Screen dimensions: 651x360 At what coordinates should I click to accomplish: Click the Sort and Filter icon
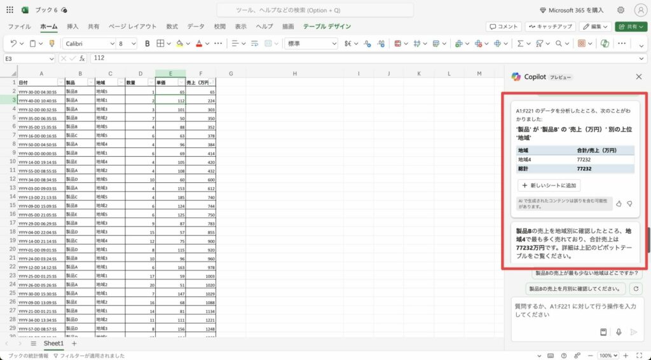coord(539,44)
